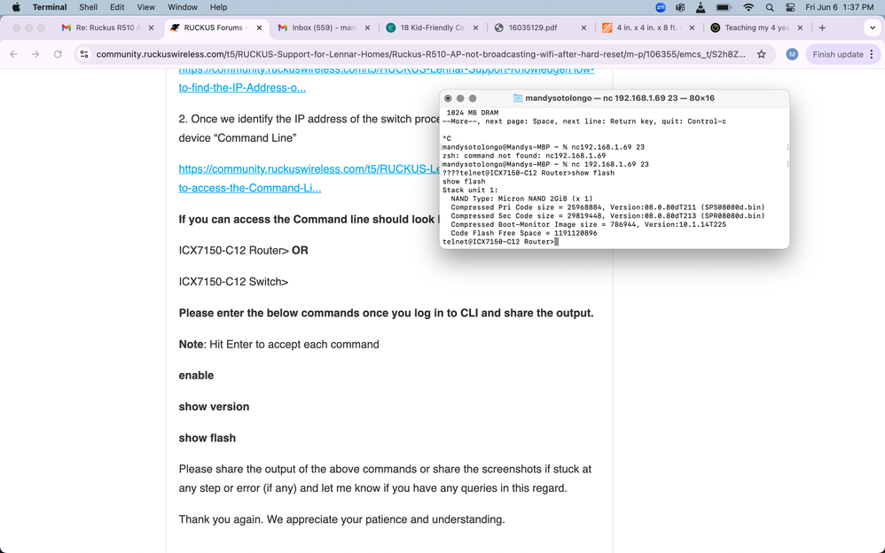
Task: Open Spotlight search from the menu bar
Action: click(768, 7)
